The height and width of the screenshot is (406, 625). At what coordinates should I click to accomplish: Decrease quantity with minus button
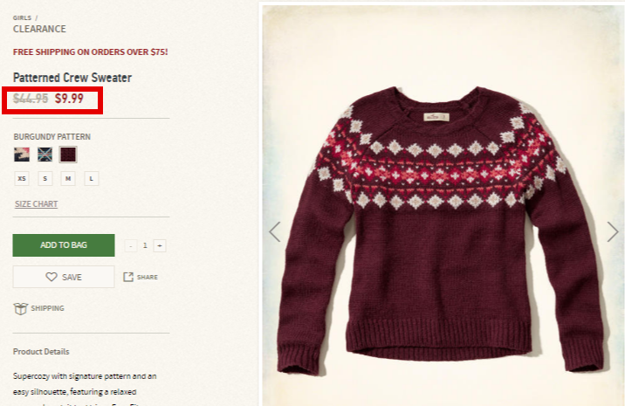pyautogui.click(x=130, y=245)
